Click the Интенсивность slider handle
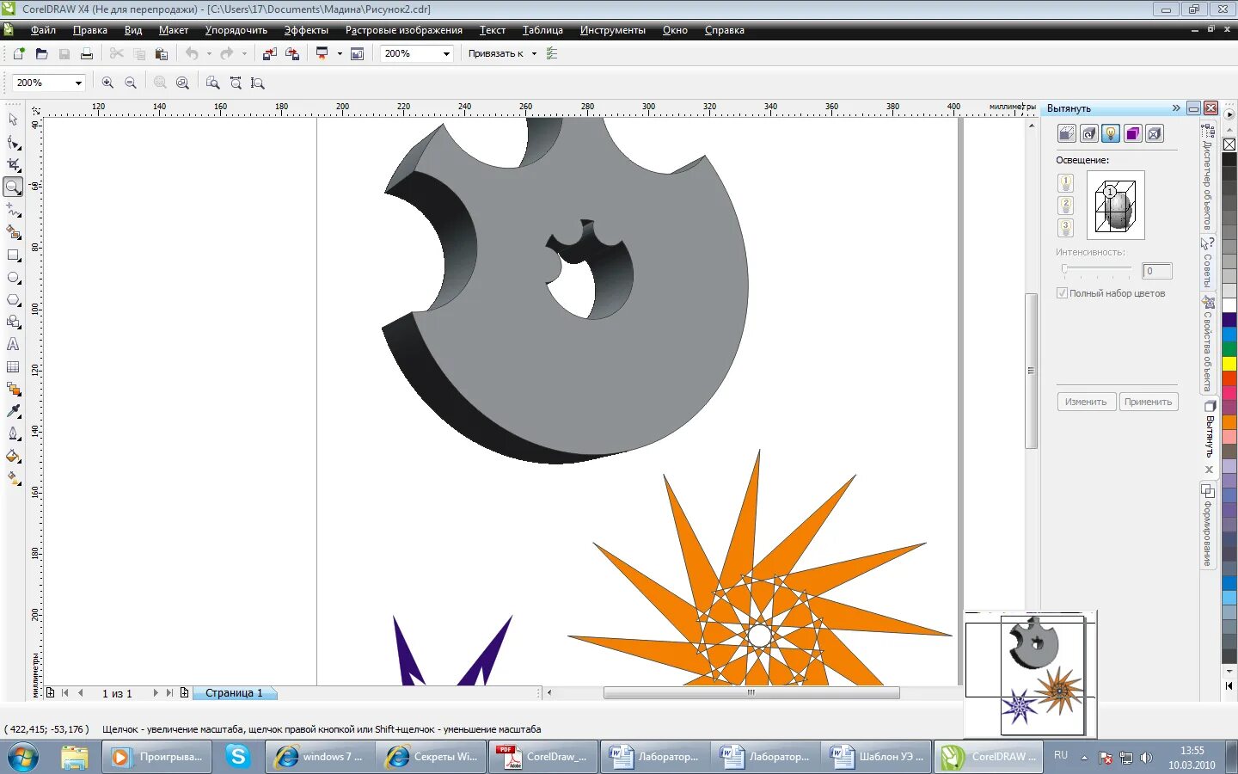The image size is (1238, 774). 1064,269
